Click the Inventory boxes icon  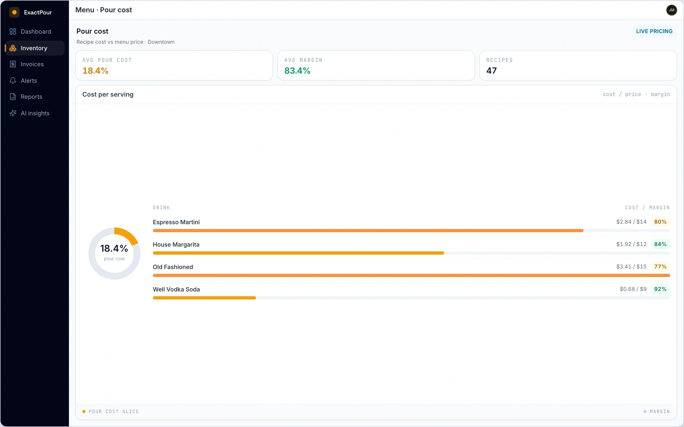tap(13, 48)
